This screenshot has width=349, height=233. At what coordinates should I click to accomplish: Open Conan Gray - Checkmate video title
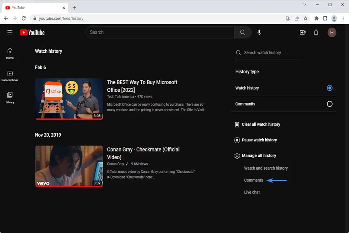point(143,153)
